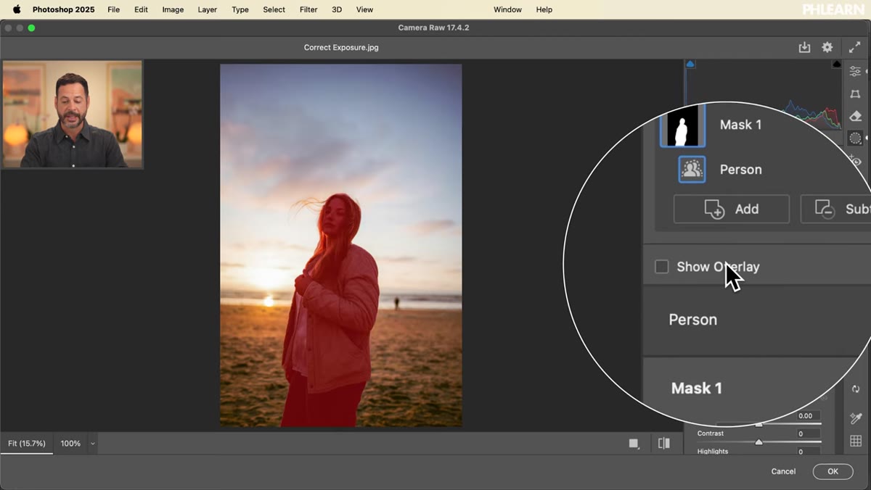The width and height of the screenshot is (871, 490).
Task: Open the Help menu
Action: point(544,9)
